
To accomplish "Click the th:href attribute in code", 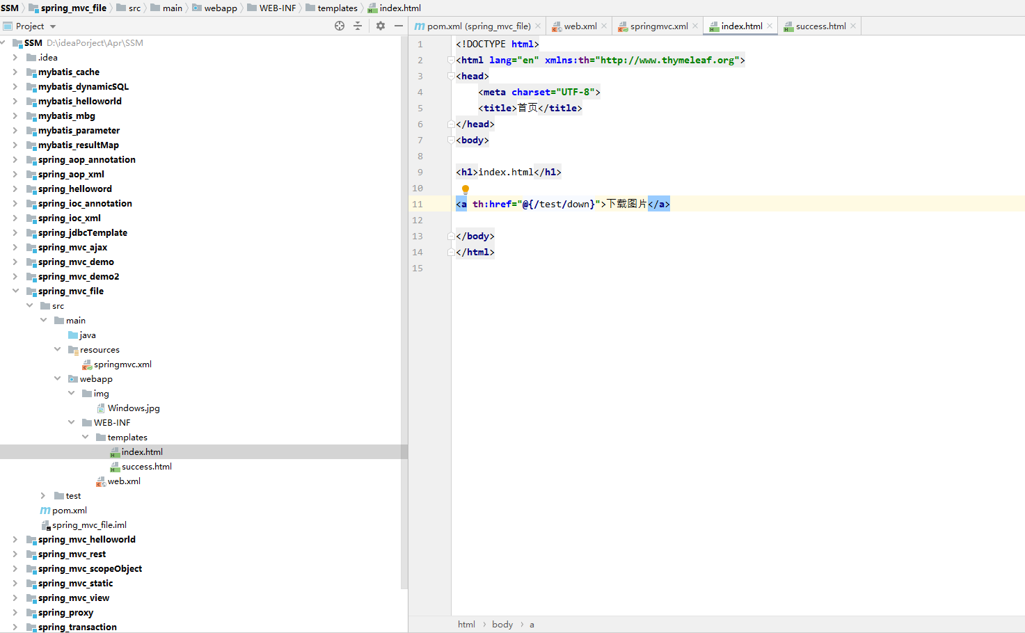I will pos(492,204).
